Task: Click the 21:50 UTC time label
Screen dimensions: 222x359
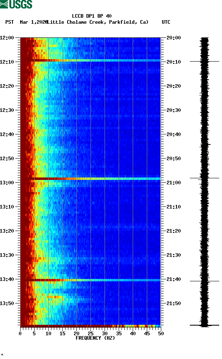Action: [173, 303]
